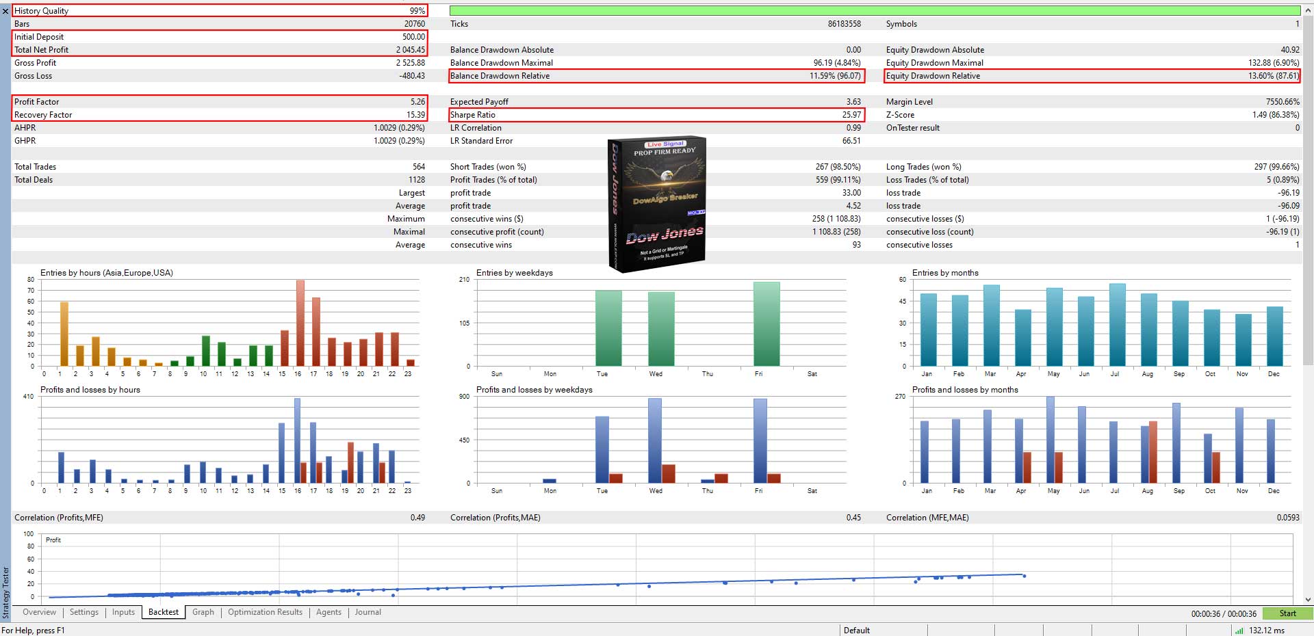Click the DowAlgo Breaker product box image

pos(657,204)
